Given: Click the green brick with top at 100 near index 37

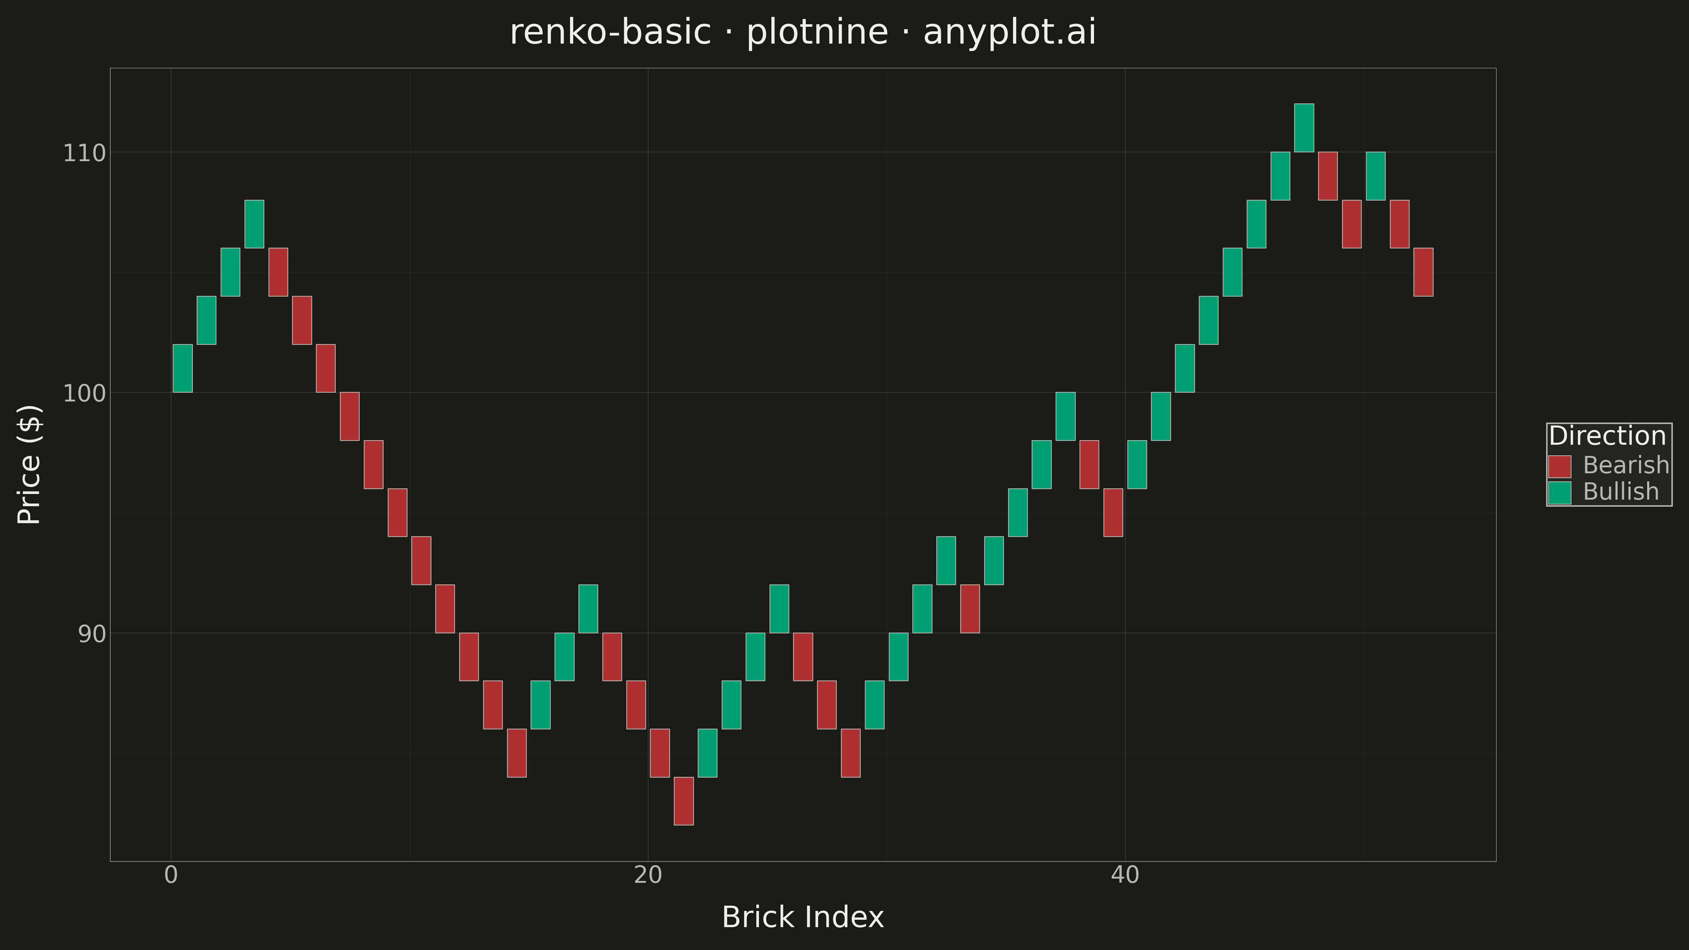Looking at the screenshot, I should [x=1065, y=416].
